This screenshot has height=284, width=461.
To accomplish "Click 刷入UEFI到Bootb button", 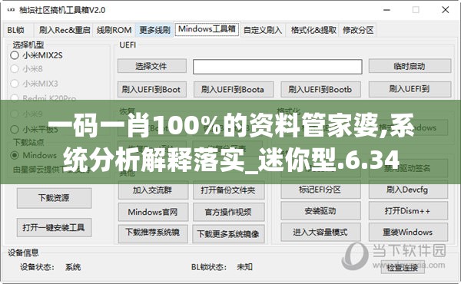I will point(320,89).
